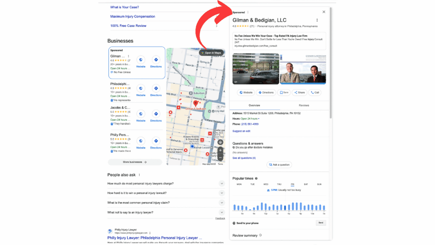Click the Share button in business panel
435x245 pixels.
[299, 92]
